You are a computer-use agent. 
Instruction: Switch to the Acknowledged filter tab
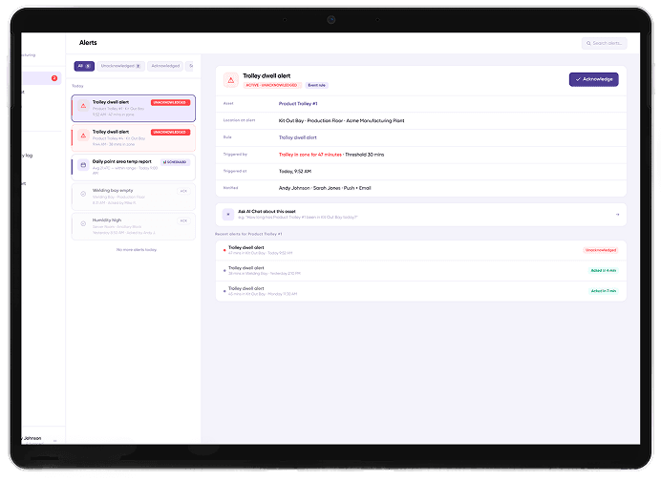(x=165, y=66)
